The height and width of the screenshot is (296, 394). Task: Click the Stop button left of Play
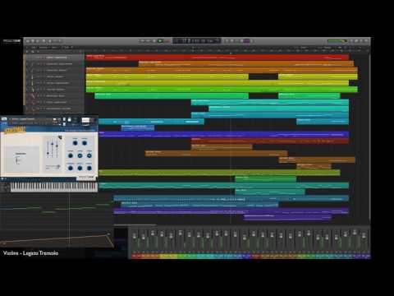click(154, 41)
